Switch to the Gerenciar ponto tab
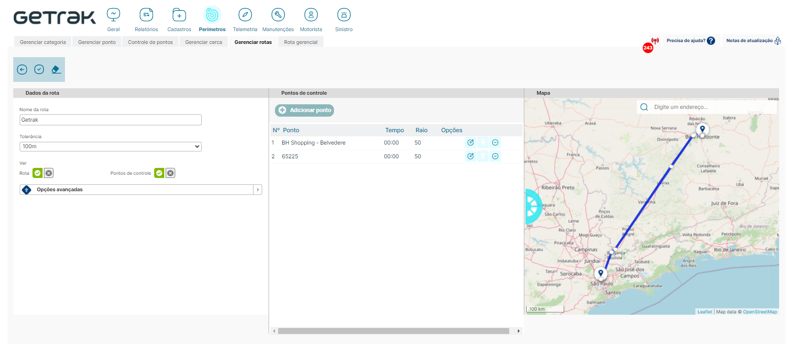Image resolution: width=802 pixels, height=355 pixels. coord(97,42)
